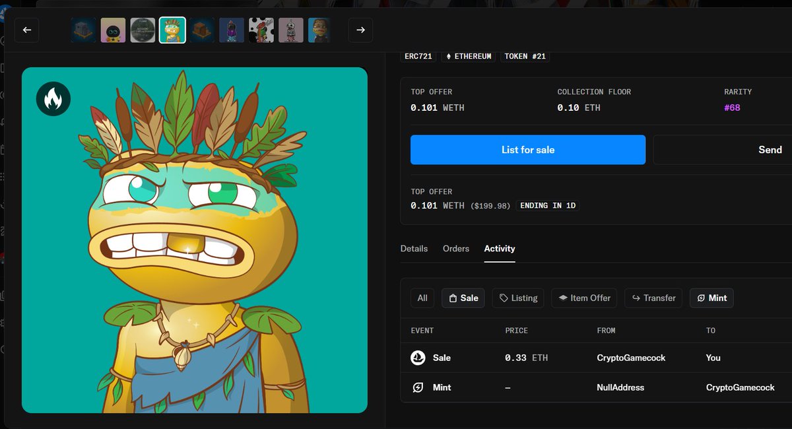Click the layers icon on Item Offer filter
Image resolution: width=792 pixels, height=429 pixels.
tap(563, 298)
